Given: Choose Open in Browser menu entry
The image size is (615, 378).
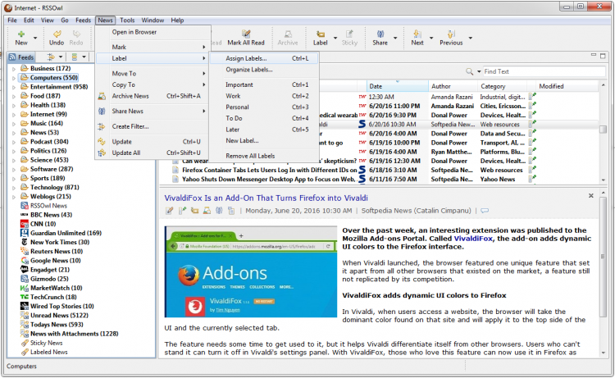Looking at the screenshot, I should [153, 32].
